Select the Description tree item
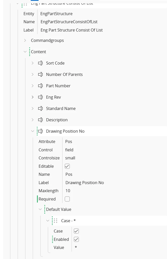This screenshot has height=259, width=167. click(57, 120)
